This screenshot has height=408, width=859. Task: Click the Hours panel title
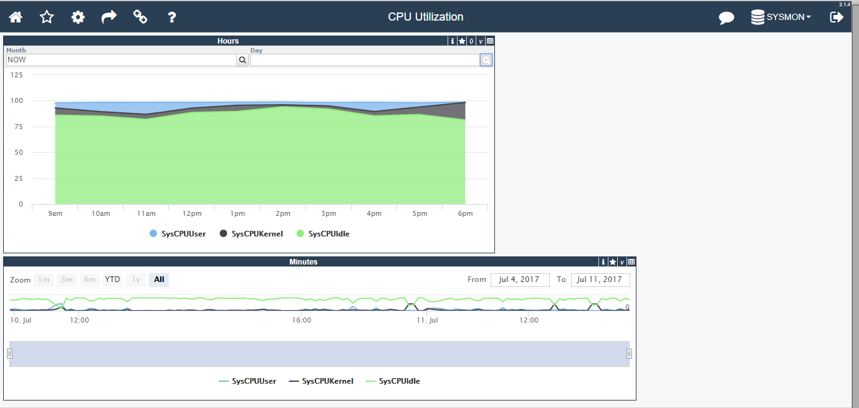pos(228,41)
